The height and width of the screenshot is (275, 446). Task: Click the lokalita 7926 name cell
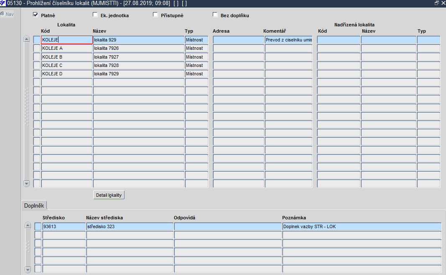pos(139,49)
